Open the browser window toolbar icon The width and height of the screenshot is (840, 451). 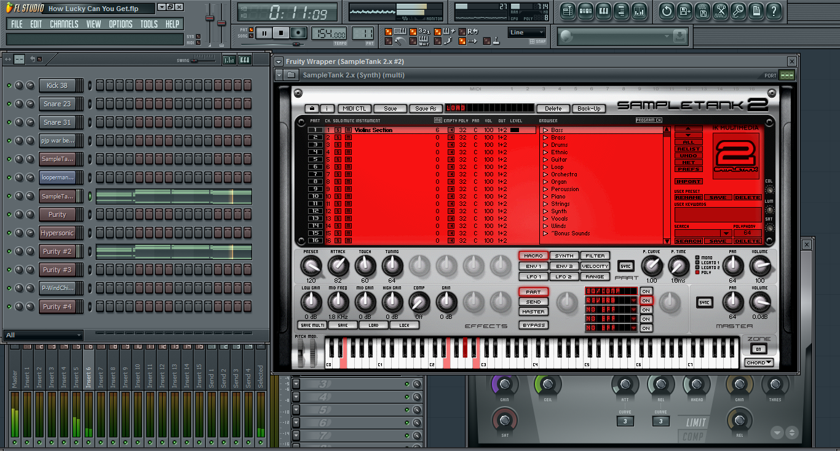tap(621, 10)
